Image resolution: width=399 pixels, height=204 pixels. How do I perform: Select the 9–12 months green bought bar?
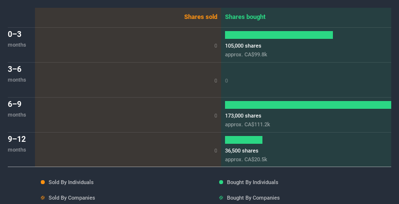pyautogui.click(x=243, y=140)
